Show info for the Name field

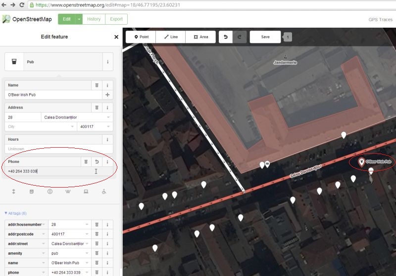point(107,85)
